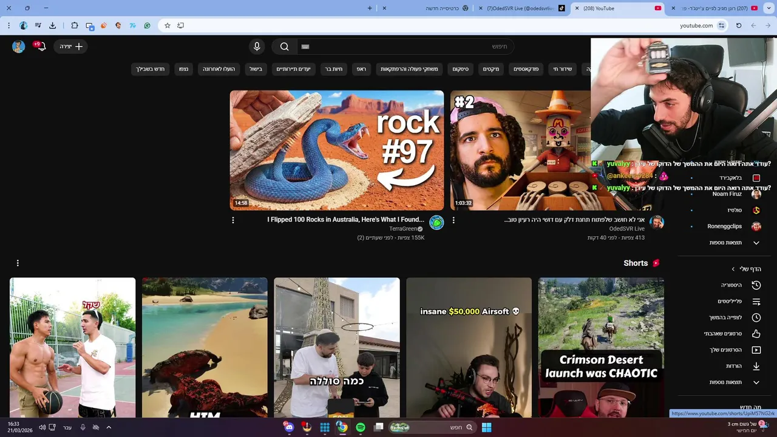Select the חדש בשבילך filter chip

[x=151, y=69]
